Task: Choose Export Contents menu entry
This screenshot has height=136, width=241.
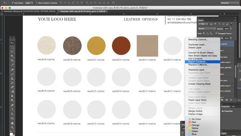Action: 203,62
